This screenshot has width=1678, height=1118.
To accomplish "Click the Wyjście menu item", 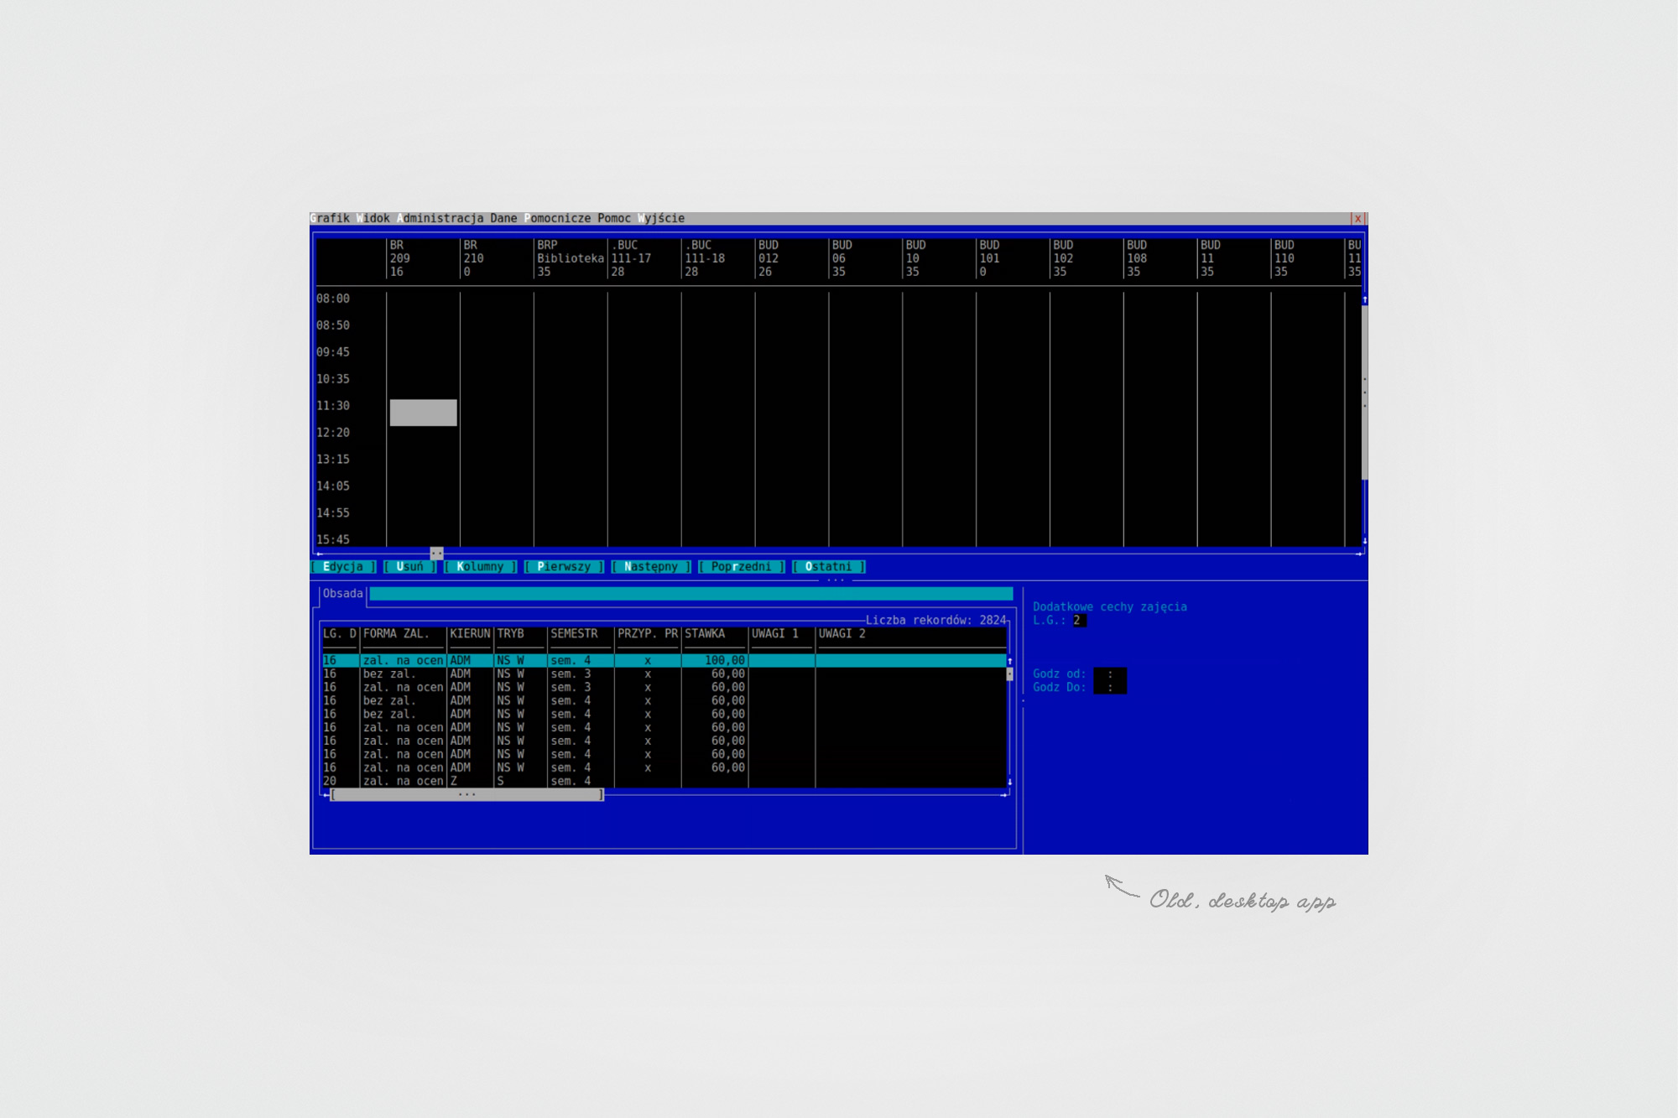I will click(x=661, y=218).
